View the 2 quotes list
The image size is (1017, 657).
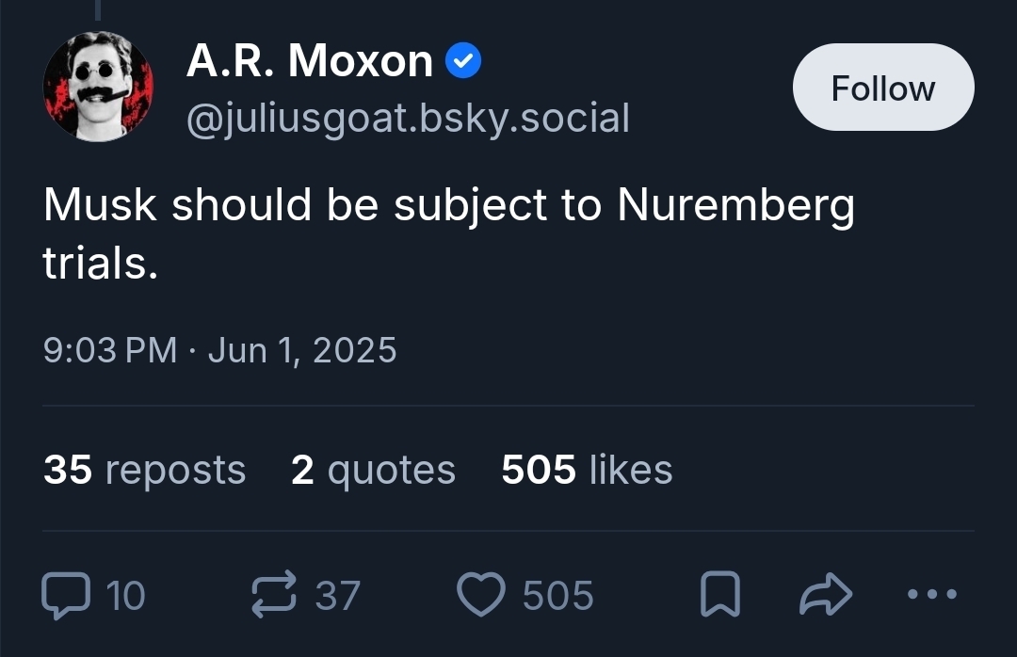click(373, 469)
